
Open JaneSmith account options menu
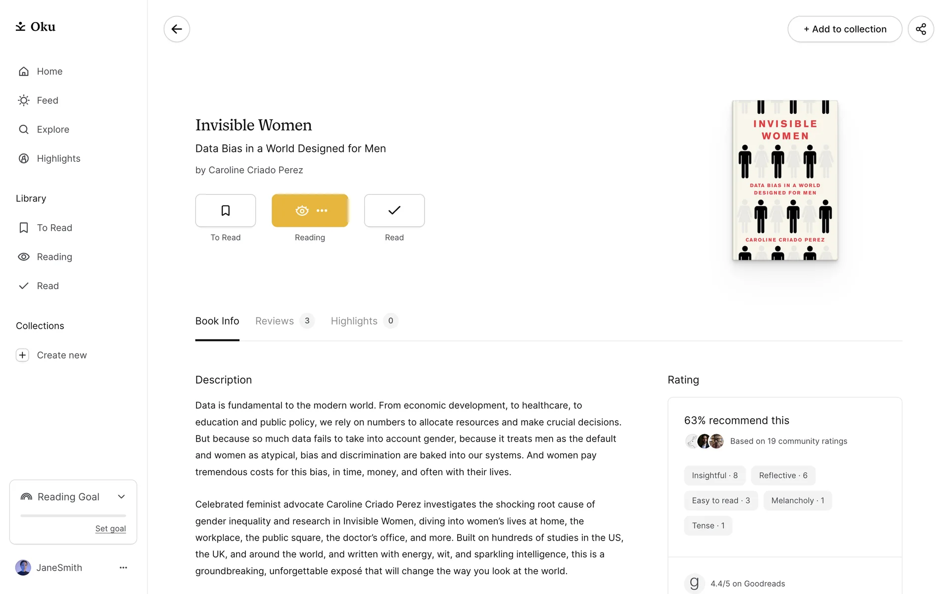(x=123, y=568)
